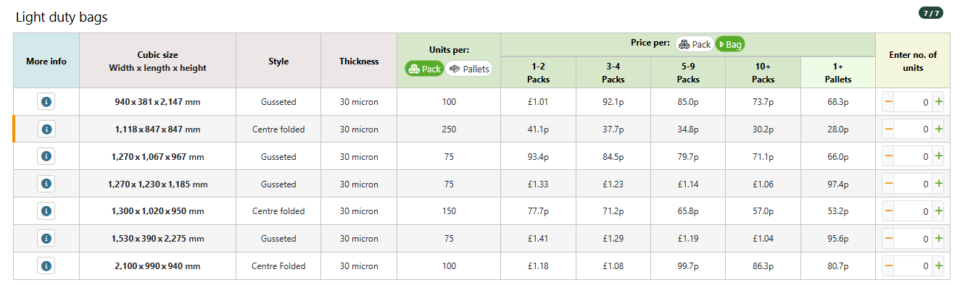Set price per Bag
Screen dimensions: 960x285
click(x=730, y=44)
